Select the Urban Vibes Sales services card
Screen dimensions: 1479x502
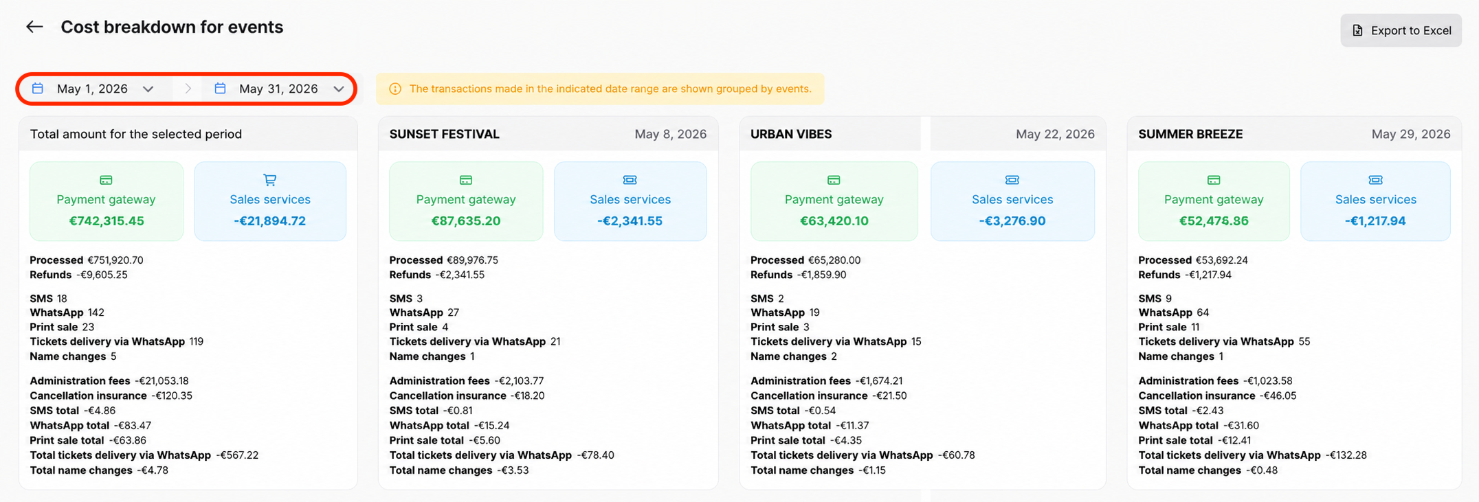[1012, 201]
